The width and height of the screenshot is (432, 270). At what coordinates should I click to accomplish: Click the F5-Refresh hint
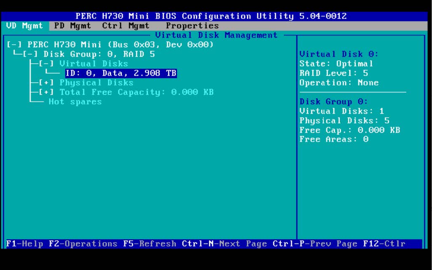149,244
